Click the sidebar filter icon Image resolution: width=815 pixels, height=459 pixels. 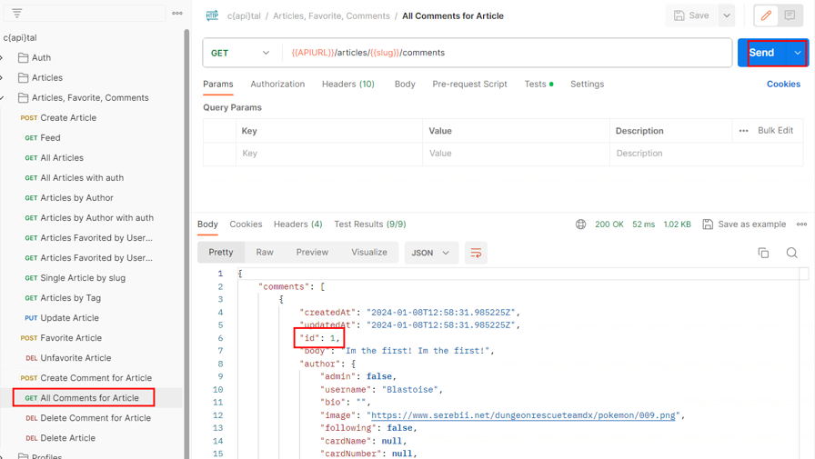(x=16, y=13)
